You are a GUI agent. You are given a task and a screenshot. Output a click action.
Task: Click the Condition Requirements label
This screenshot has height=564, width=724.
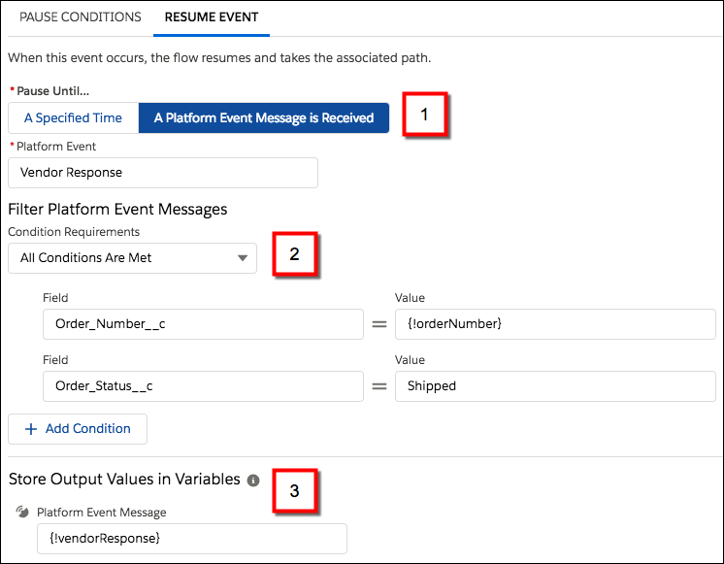(74, 232)
